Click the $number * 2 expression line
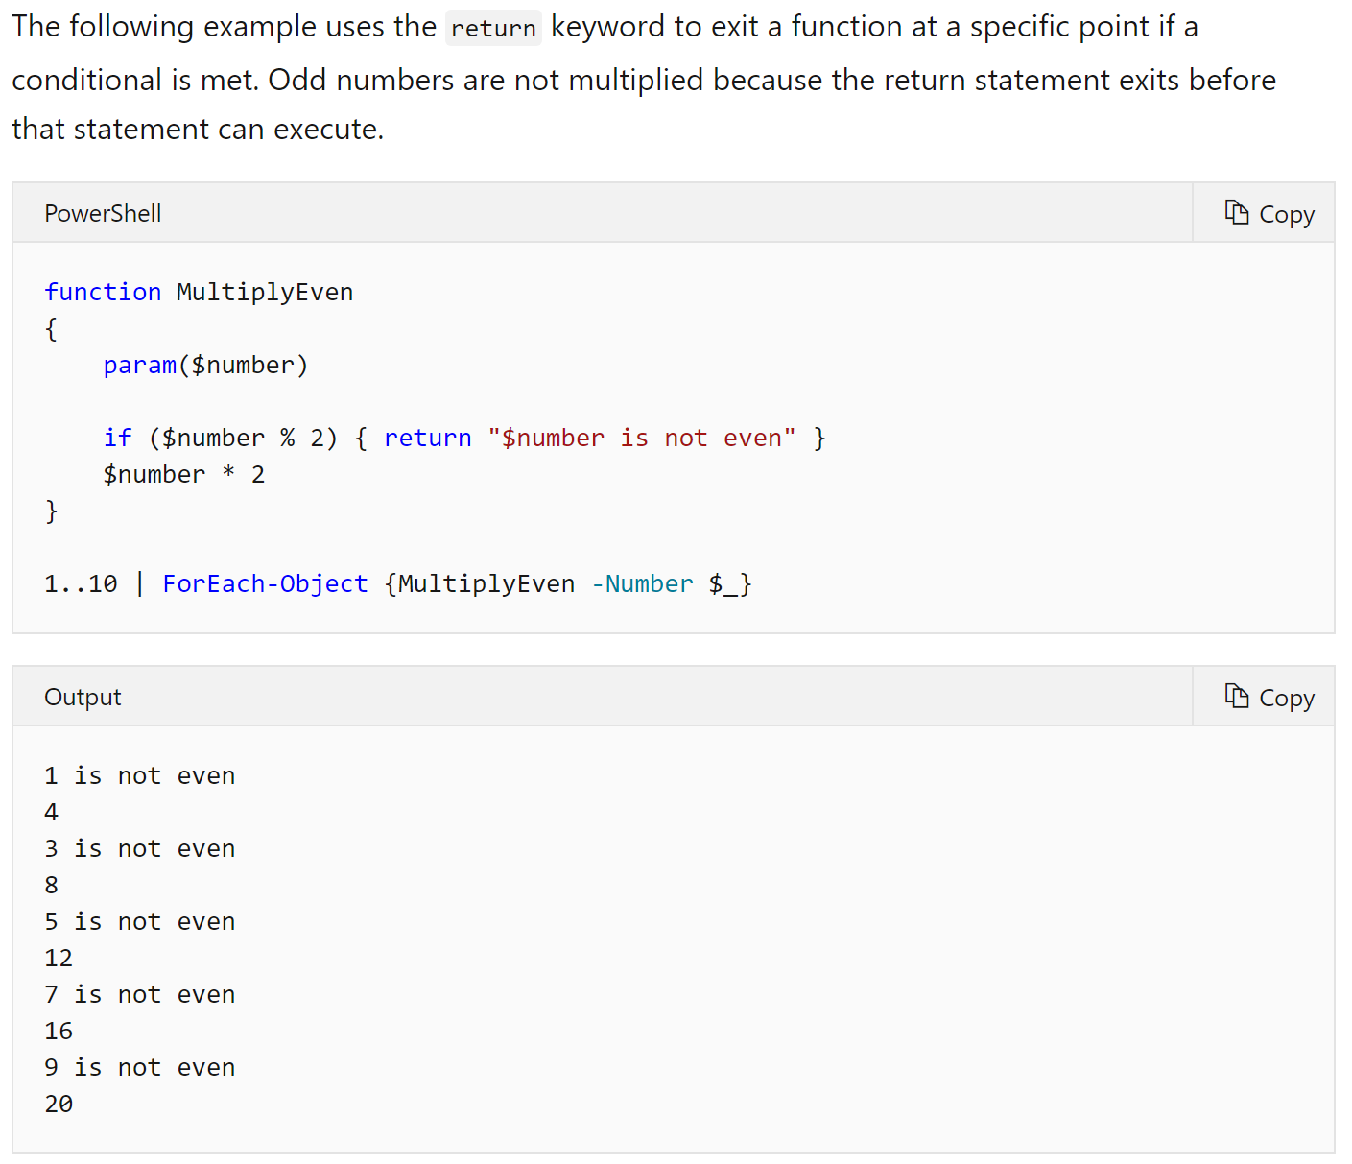The height and width of the screenshot is (1164, 1352). [x=183, y=474]
